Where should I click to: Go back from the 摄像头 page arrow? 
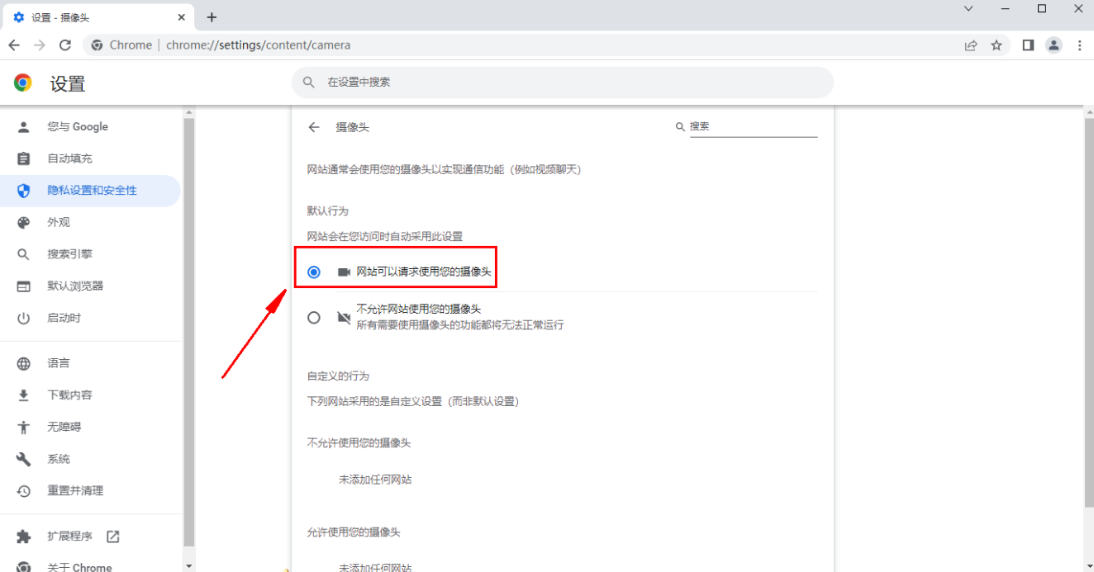(x=314, y=127)
